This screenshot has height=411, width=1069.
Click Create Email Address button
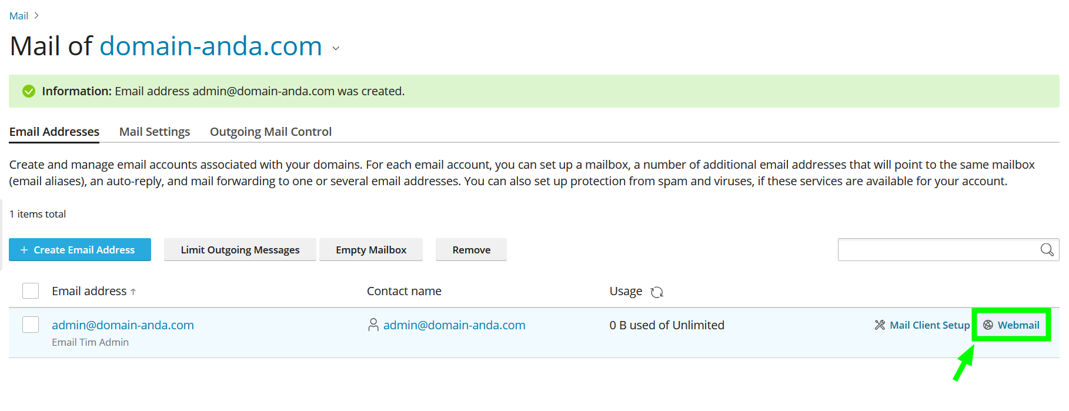[80, 250]
